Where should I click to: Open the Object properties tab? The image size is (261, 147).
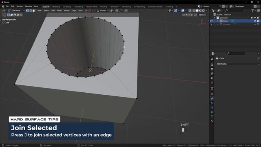[212, 94]
